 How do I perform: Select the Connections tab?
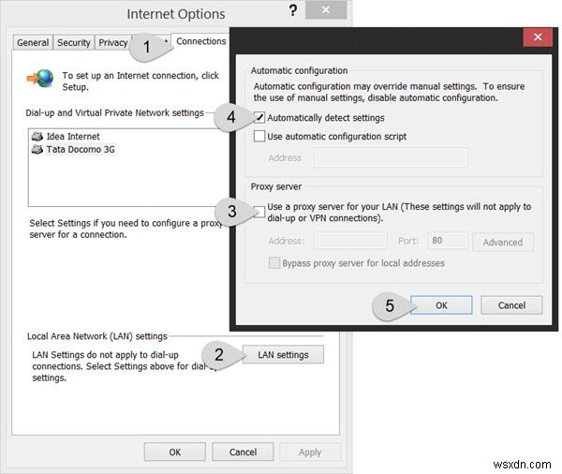click(201, 41)
